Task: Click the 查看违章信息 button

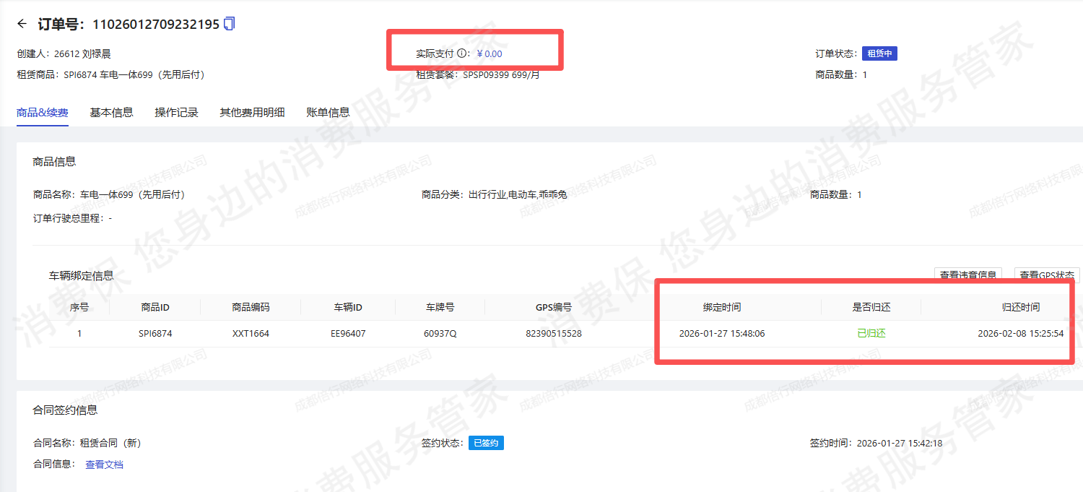Action: [x=968, y=275]
